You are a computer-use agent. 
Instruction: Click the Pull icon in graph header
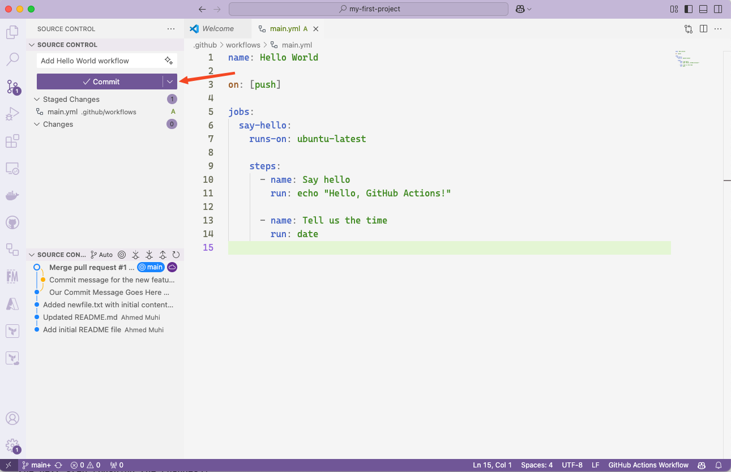[149, 255]
